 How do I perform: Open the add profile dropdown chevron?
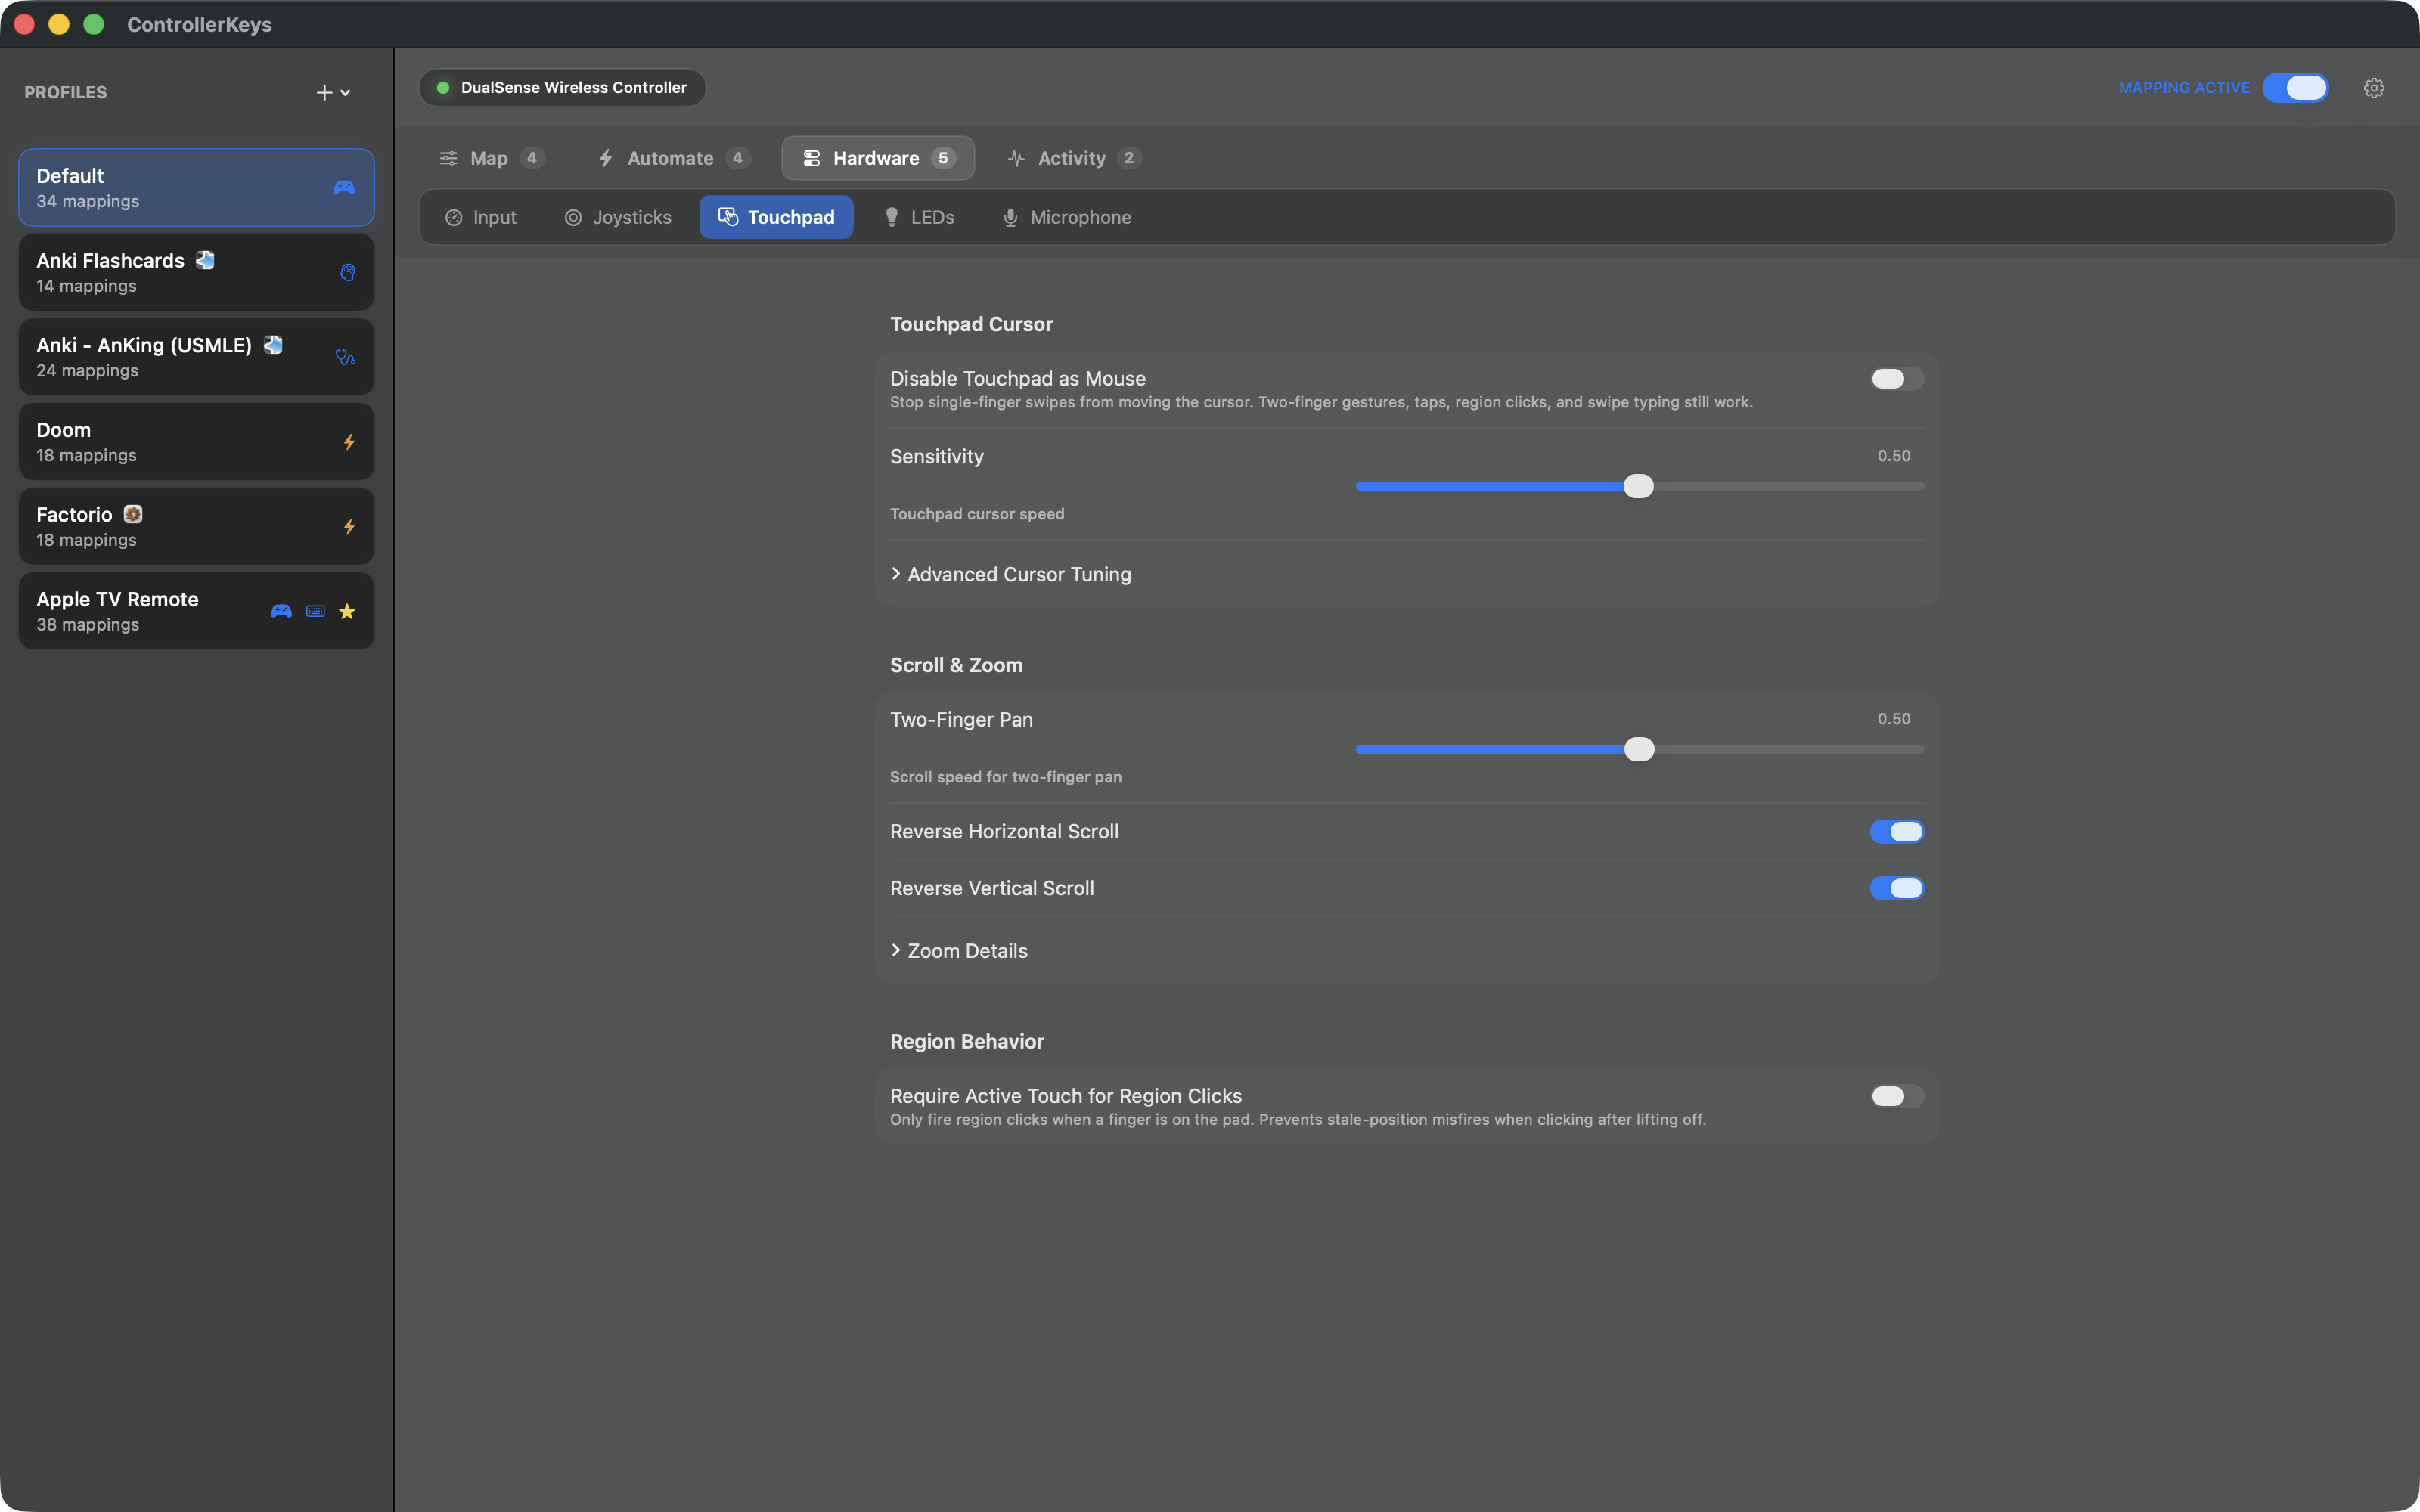pyautogui.click(x=346, y=93)
